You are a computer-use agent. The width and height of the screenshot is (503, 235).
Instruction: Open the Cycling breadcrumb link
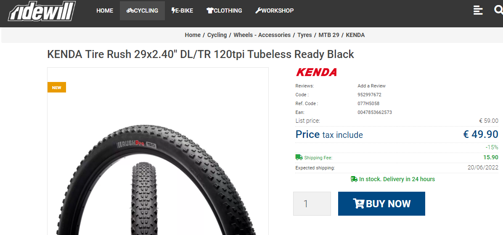point(217,35)
